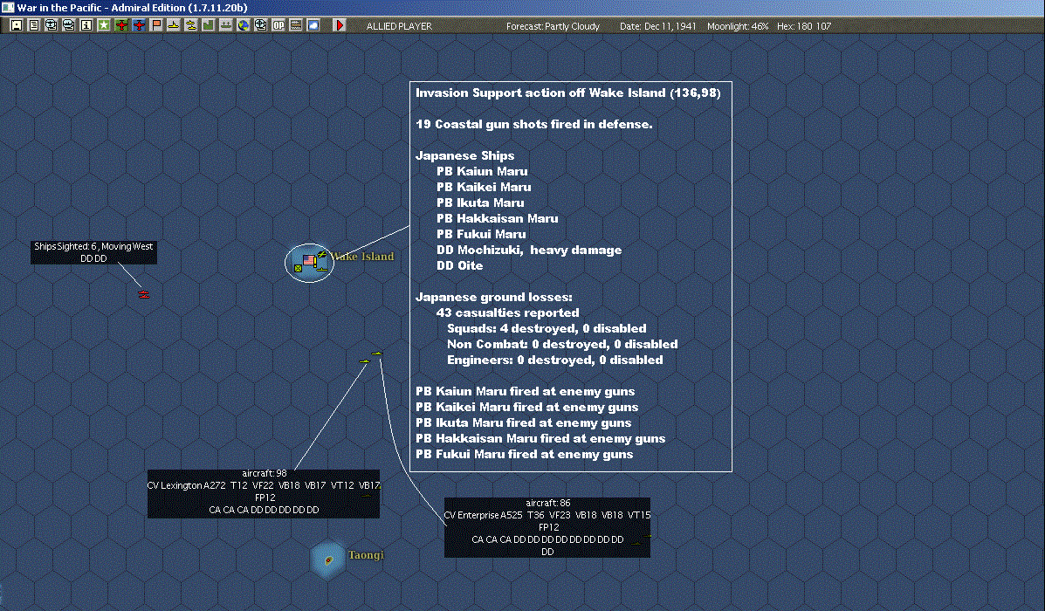Screen dimensions: 1045x611
Task: Select the left yellow task force near Lexington line
Action: (x=364, y=361)
